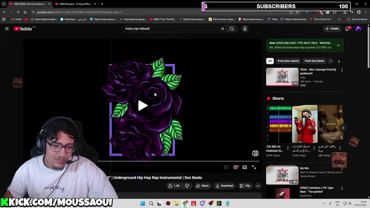The height and width of the screenshot is (208, 370).
Task: Open the YouTube hamburger guide menu
Action: tap(7, 29)
